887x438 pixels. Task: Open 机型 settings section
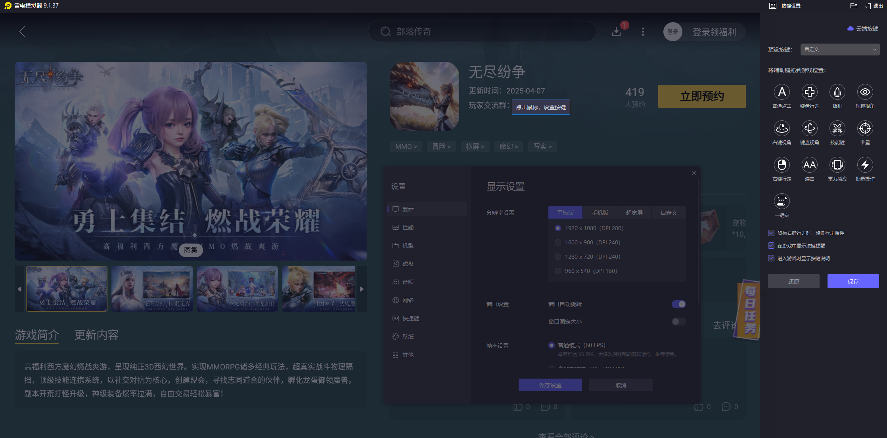(427, 246)
